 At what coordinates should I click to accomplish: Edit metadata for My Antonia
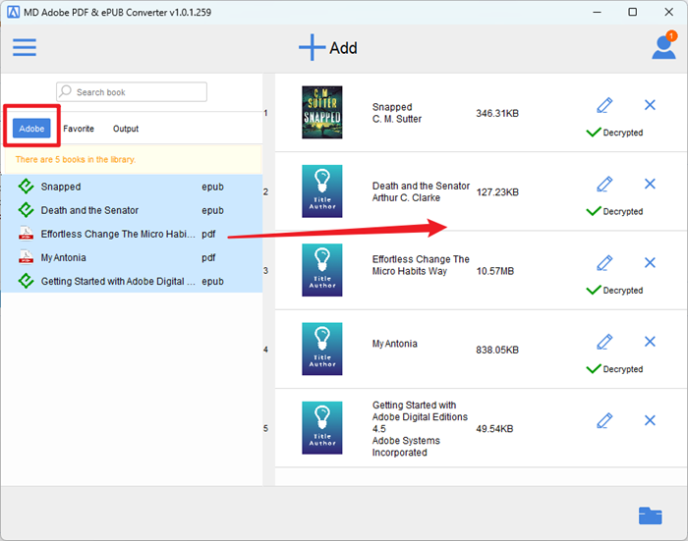[x=604, y=342]
